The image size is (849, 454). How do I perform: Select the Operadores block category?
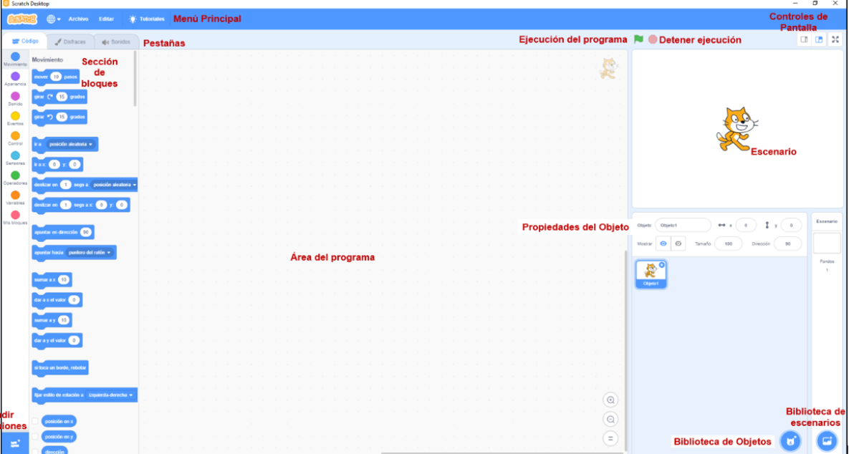click(15, 178)
